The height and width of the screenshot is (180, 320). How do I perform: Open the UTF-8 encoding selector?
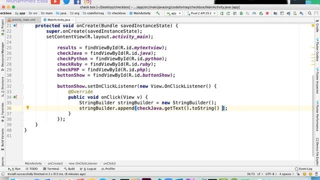point(271,174)
